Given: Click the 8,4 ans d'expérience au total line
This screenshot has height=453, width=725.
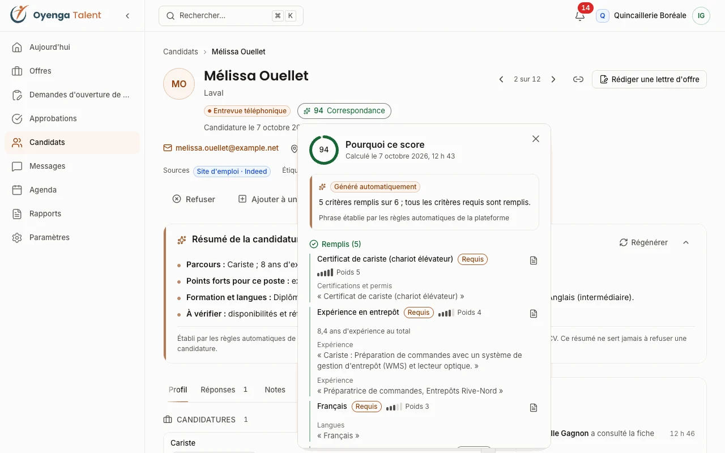Looking at the screenshot, I should click(364, 331).
